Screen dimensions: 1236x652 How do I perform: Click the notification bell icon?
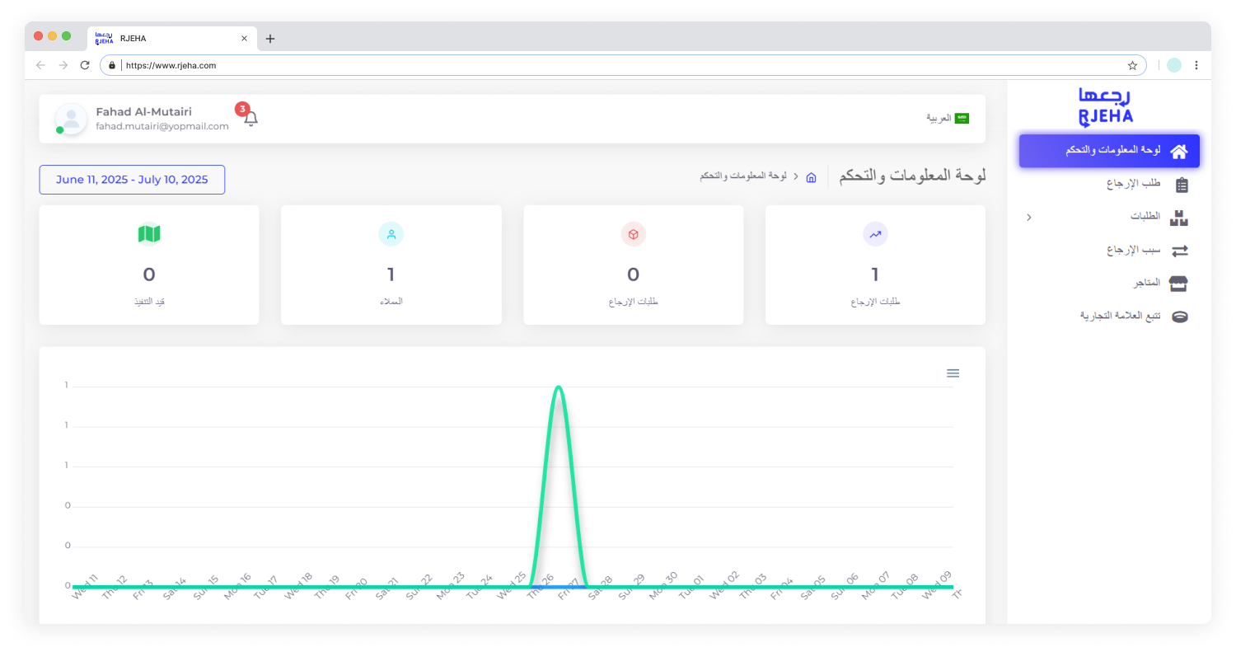[x=250, y=118]
